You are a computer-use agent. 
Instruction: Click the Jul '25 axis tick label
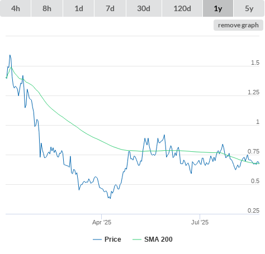[x=200, y=222]
